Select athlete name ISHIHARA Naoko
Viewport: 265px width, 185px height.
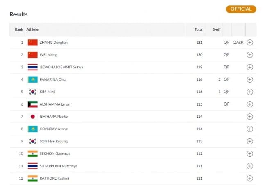(x=54, y=116)
